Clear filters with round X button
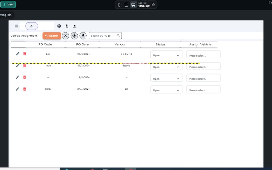Image resolution: width=272 pixels, height=170 pixels. (x=65, y=36)
